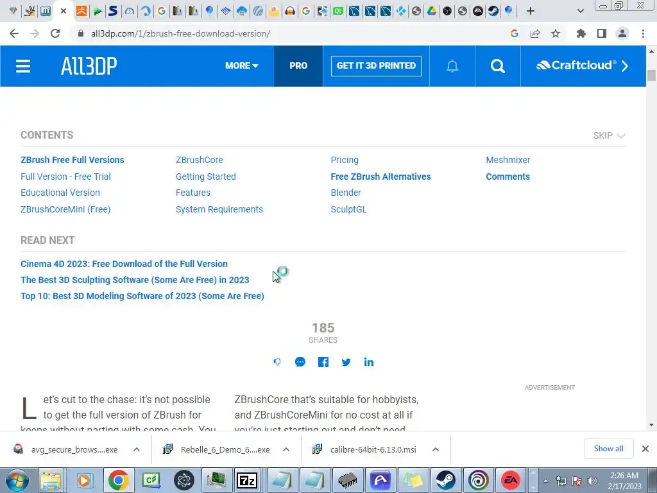Open the Windows Start menu
The width and height of the screenshot is (657, 493).
click(x=17, y=480)
